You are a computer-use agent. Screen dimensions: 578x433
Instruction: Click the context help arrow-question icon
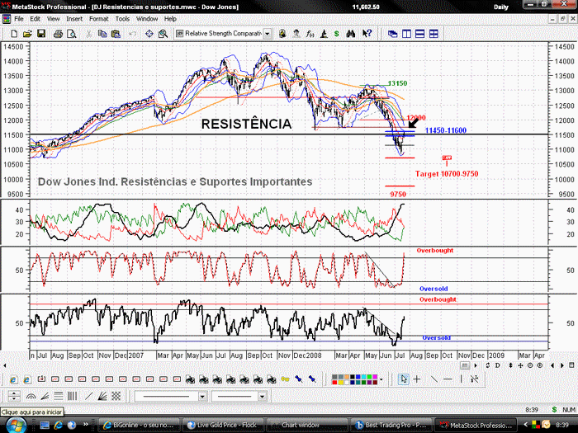click(367, 34)
